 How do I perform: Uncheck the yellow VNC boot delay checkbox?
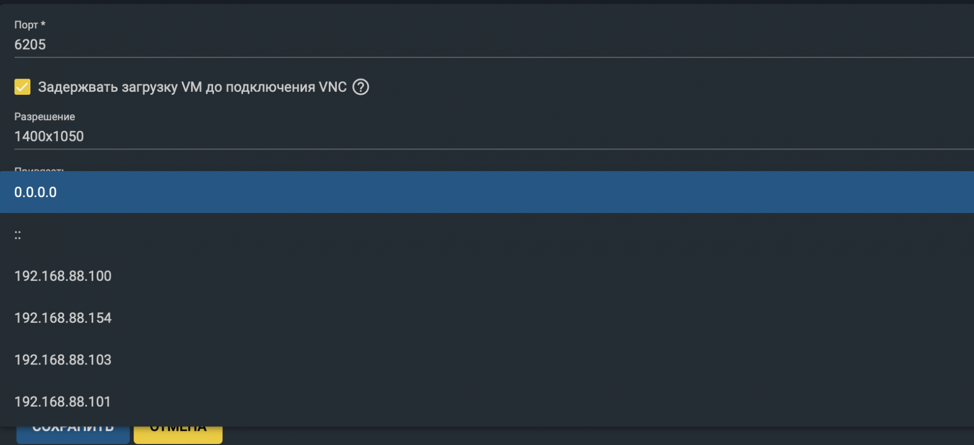point(22,87)
